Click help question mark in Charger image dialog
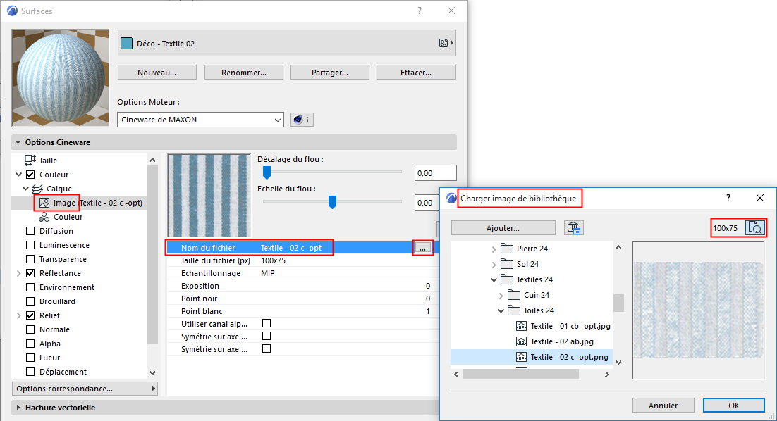The width and height of the screenshot is (777, 421). 728,198
